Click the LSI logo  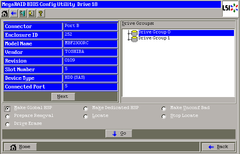click(x=230, y=8)
